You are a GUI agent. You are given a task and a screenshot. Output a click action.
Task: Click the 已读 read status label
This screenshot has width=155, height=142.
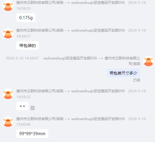coord(137,80)
